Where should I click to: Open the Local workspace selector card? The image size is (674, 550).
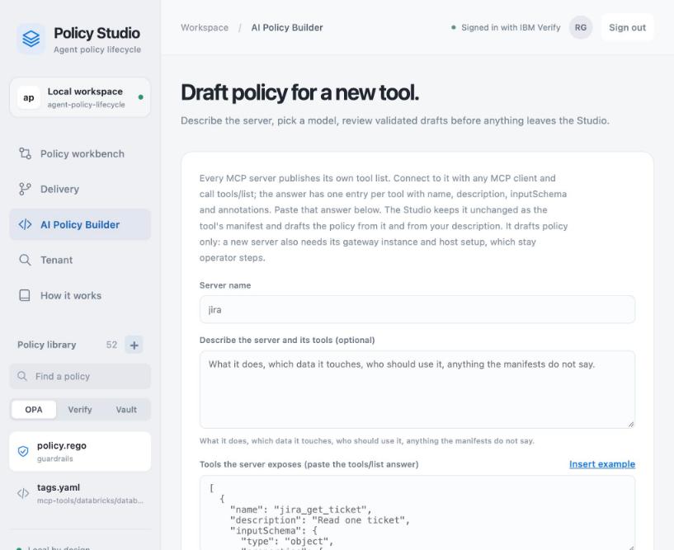tap(80, 97)
